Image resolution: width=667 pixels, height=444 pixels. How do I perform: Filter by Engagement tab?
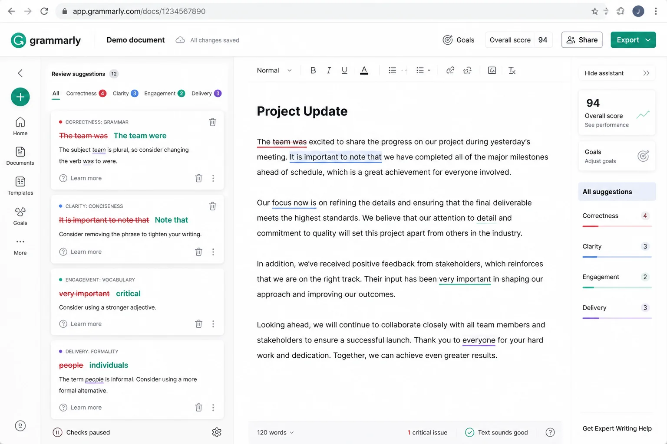coord(165,93)
